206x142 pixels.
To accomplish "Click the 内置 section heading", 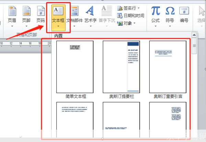I will click(x=58, y=36).
